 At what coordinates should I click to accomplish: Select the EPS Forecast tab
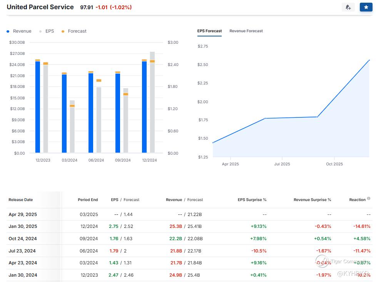209,31
